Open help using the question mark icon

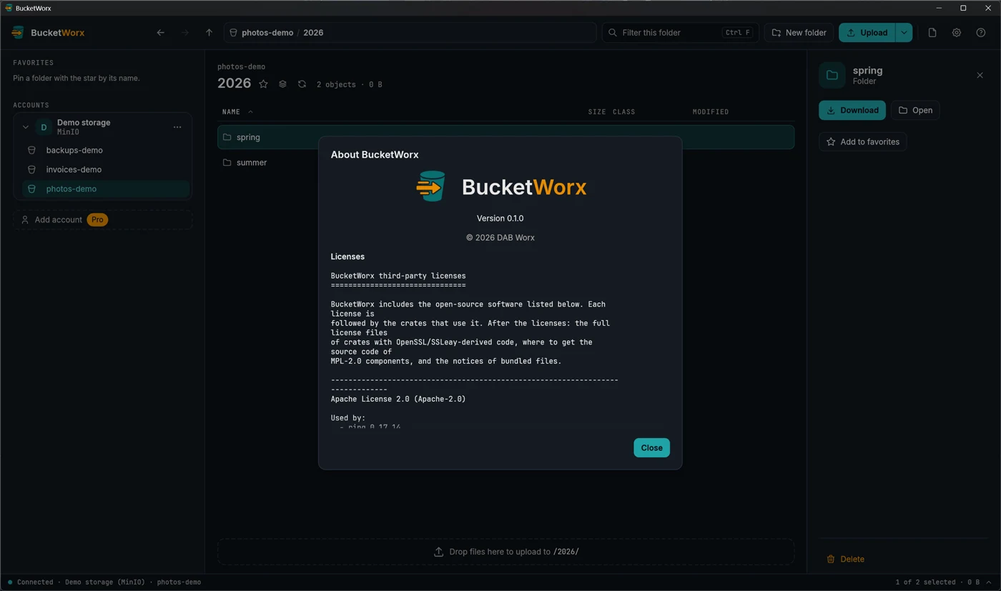(981, 33)
